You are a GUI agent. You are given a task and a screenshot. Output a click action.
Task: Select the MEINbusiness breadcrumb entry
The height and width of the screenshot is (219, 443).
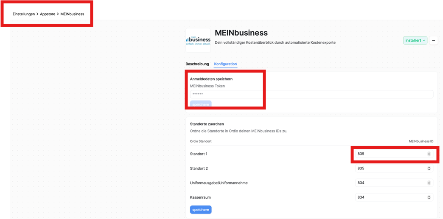72,14
